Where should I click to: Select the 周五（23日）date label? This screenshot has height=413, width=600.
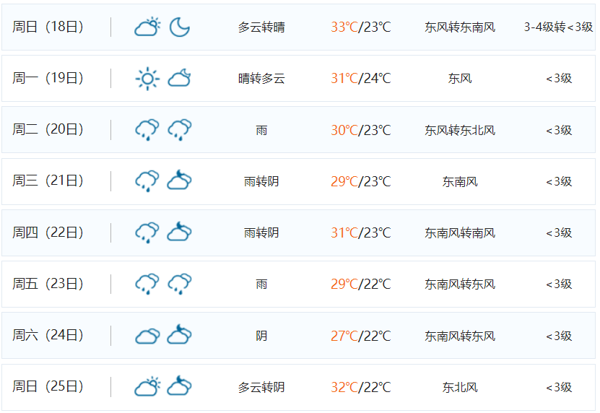point(48,284)
